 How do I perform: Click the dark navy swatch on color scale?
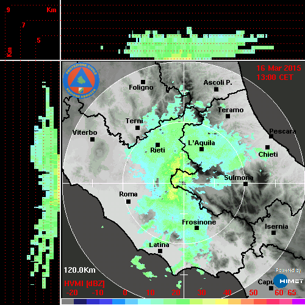click(80, 302)
